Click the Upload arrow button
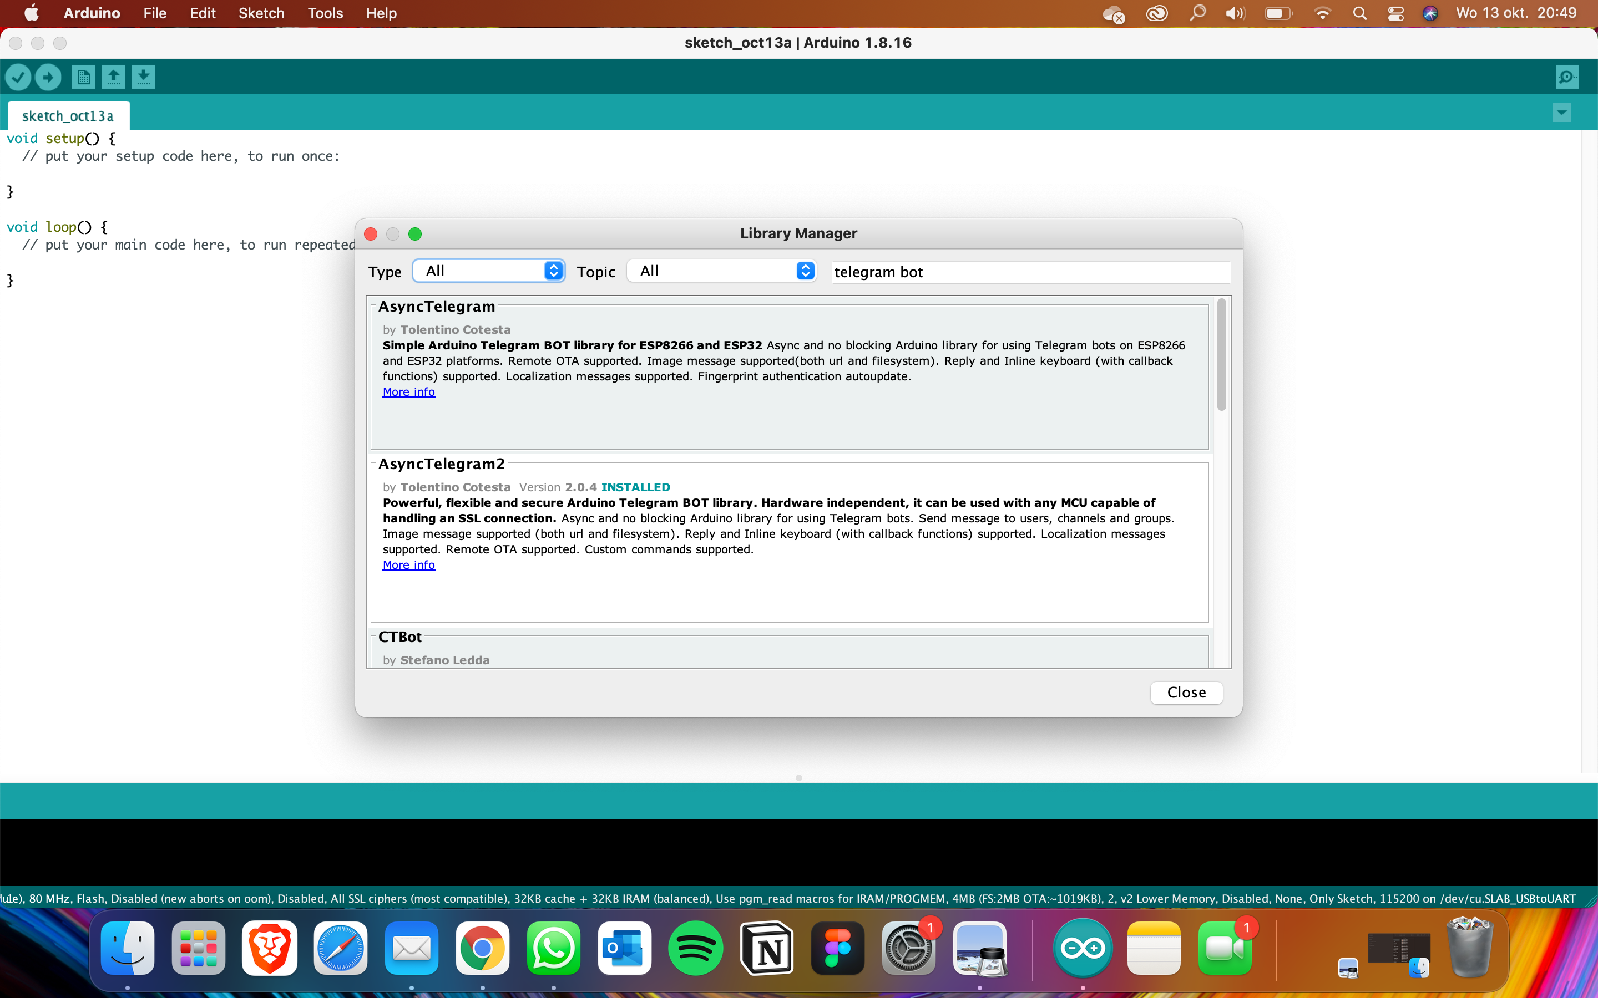The width and height of the screenshot is (1598, 998). click(48, 77)
